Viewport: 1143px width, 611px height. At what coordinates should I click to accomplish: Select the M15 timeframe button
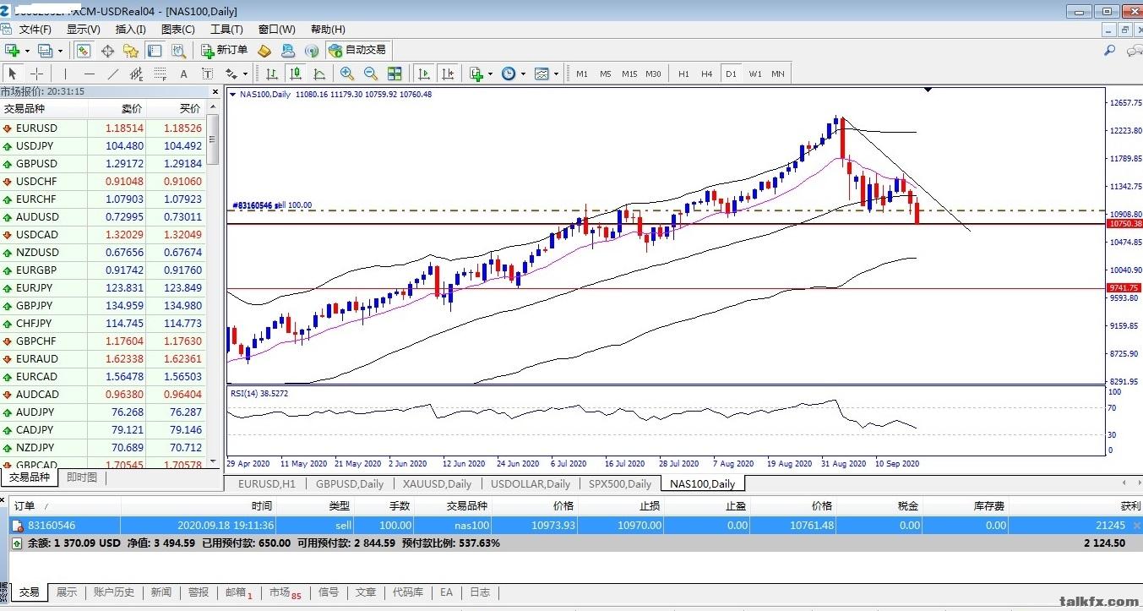pyautogui.click(x=629, y=74)
